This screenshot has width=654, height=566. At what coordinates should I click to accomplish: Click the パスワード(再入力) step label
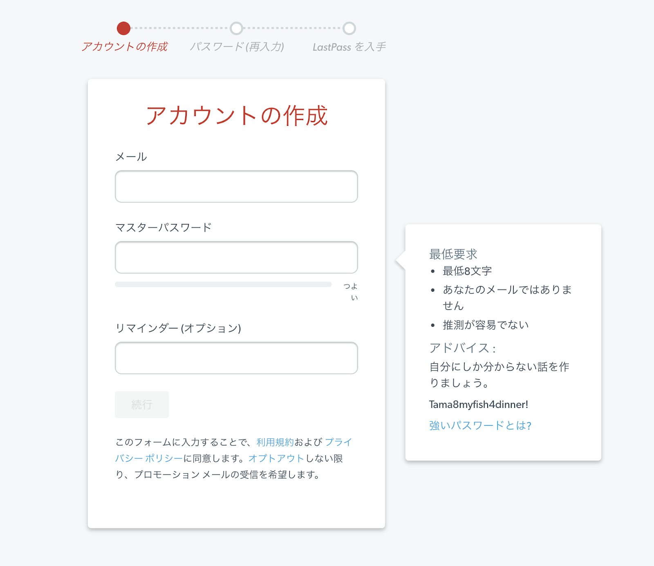click(x=237, y=47)
